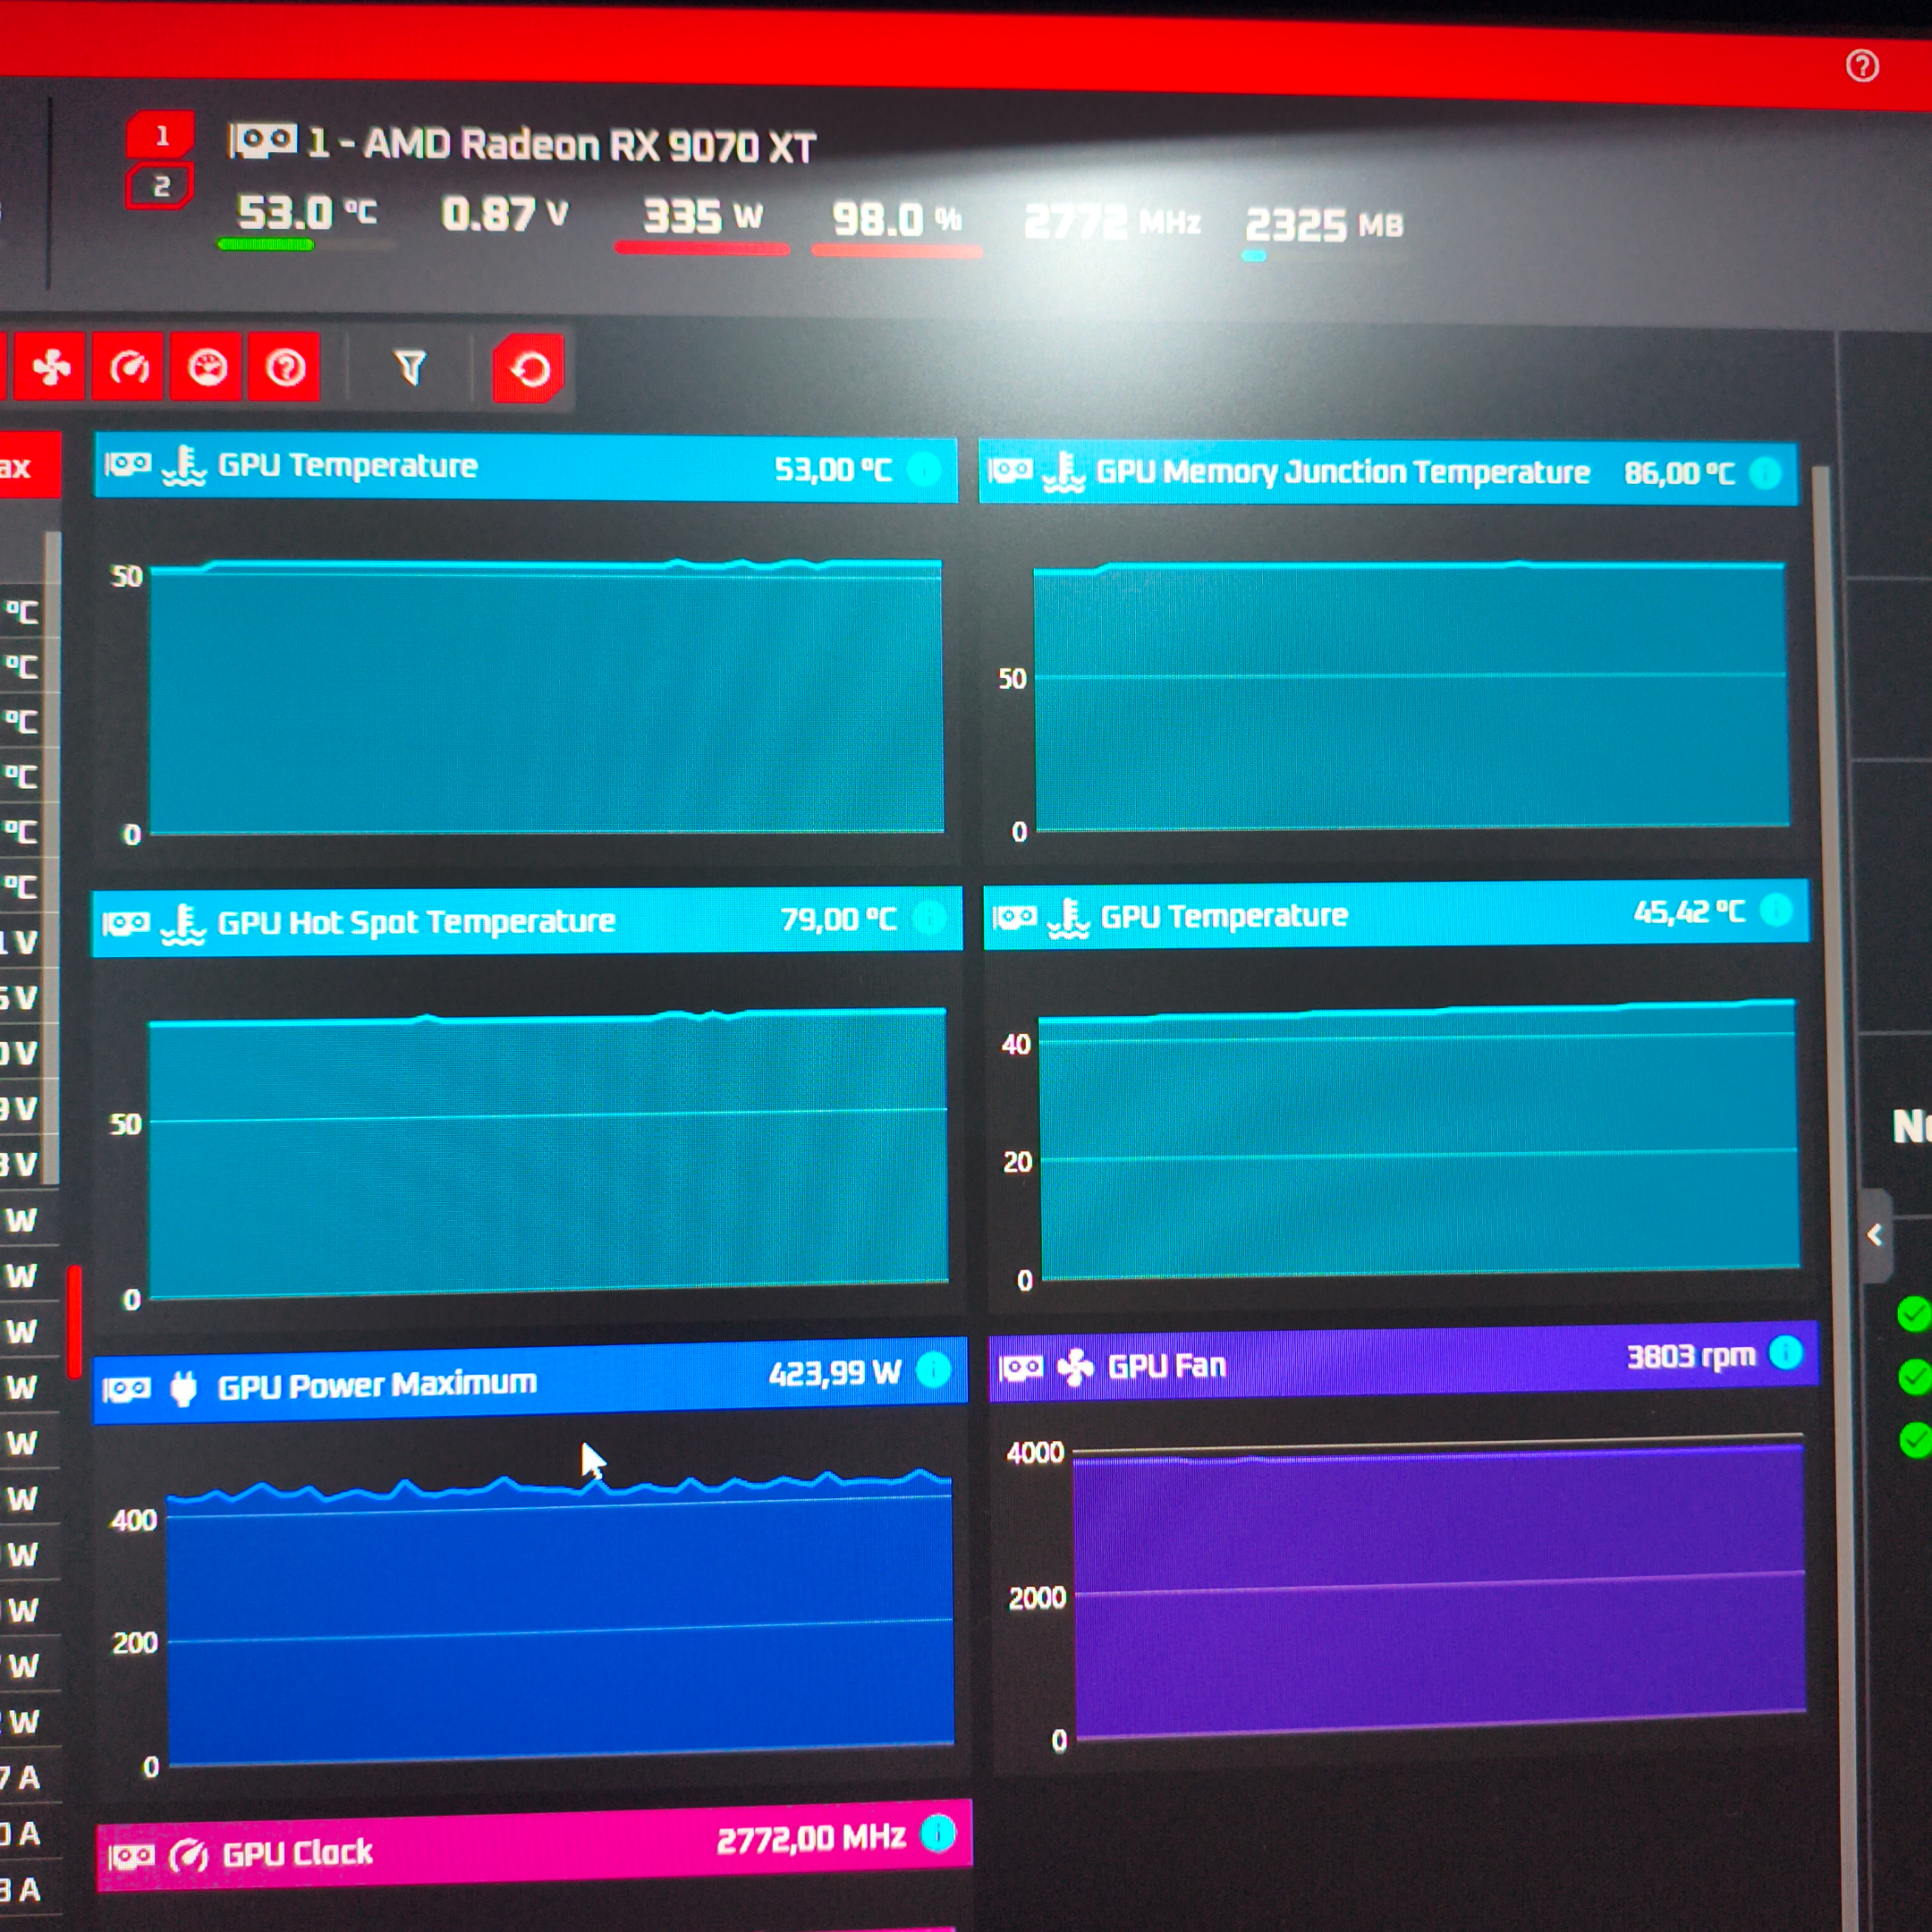This screenshot has height=1932, width=1932.
Task: Click info circle on GPU Temperature 53,00 °C panel
Action: [925, 468]
